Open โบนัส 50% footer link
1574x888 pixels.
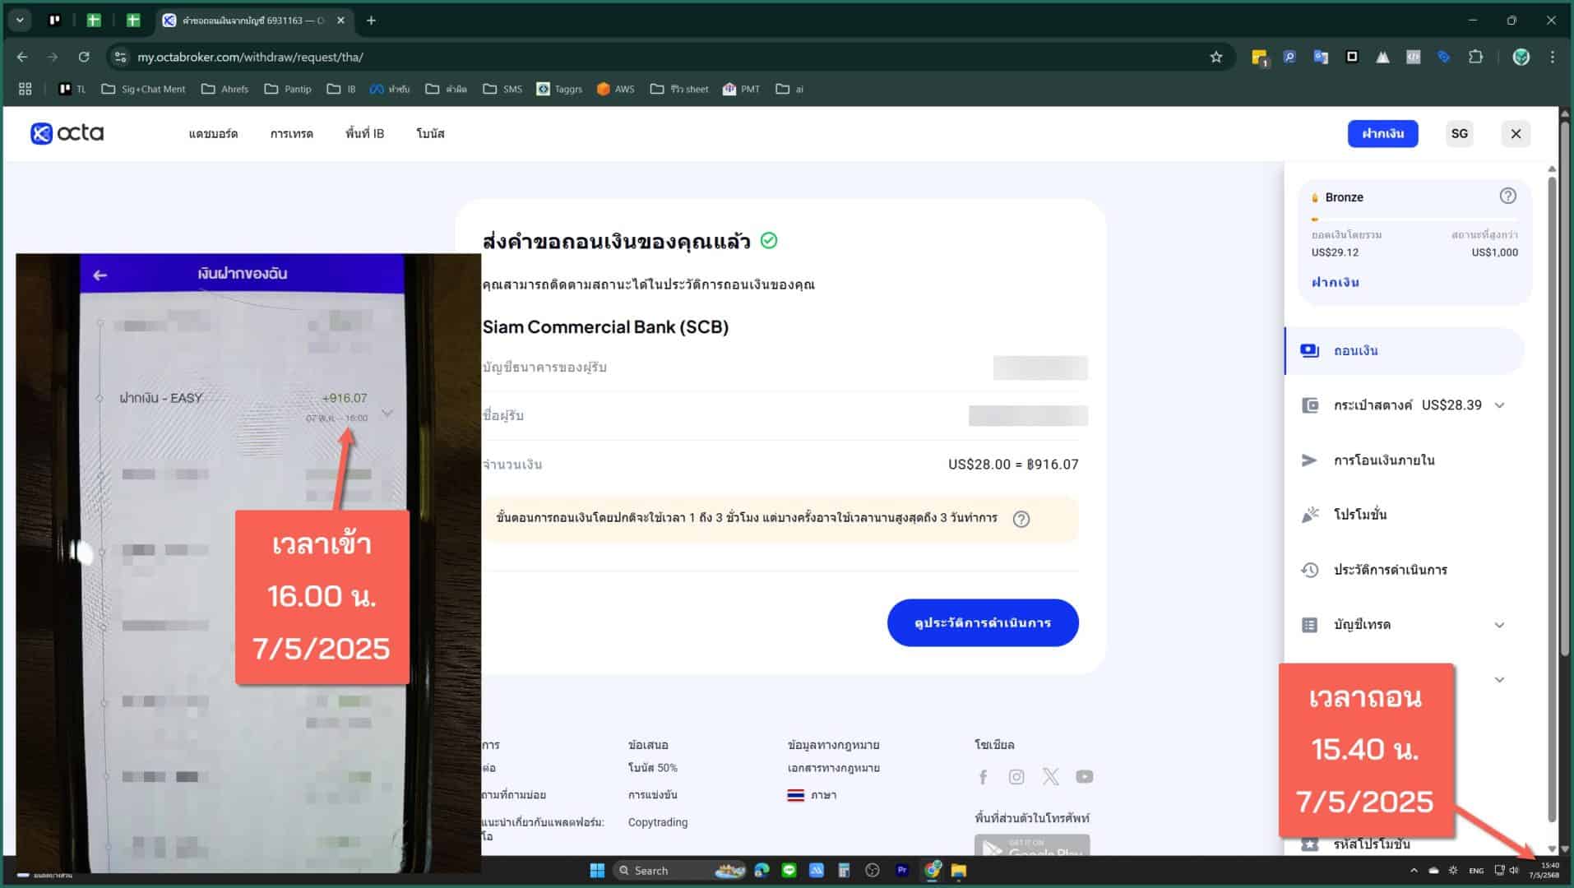click(x=652, y=768)
